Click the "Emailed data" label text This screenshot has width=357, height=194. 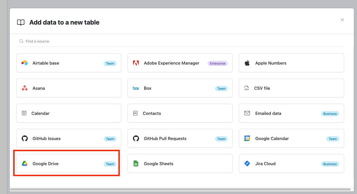pos(268,113)
